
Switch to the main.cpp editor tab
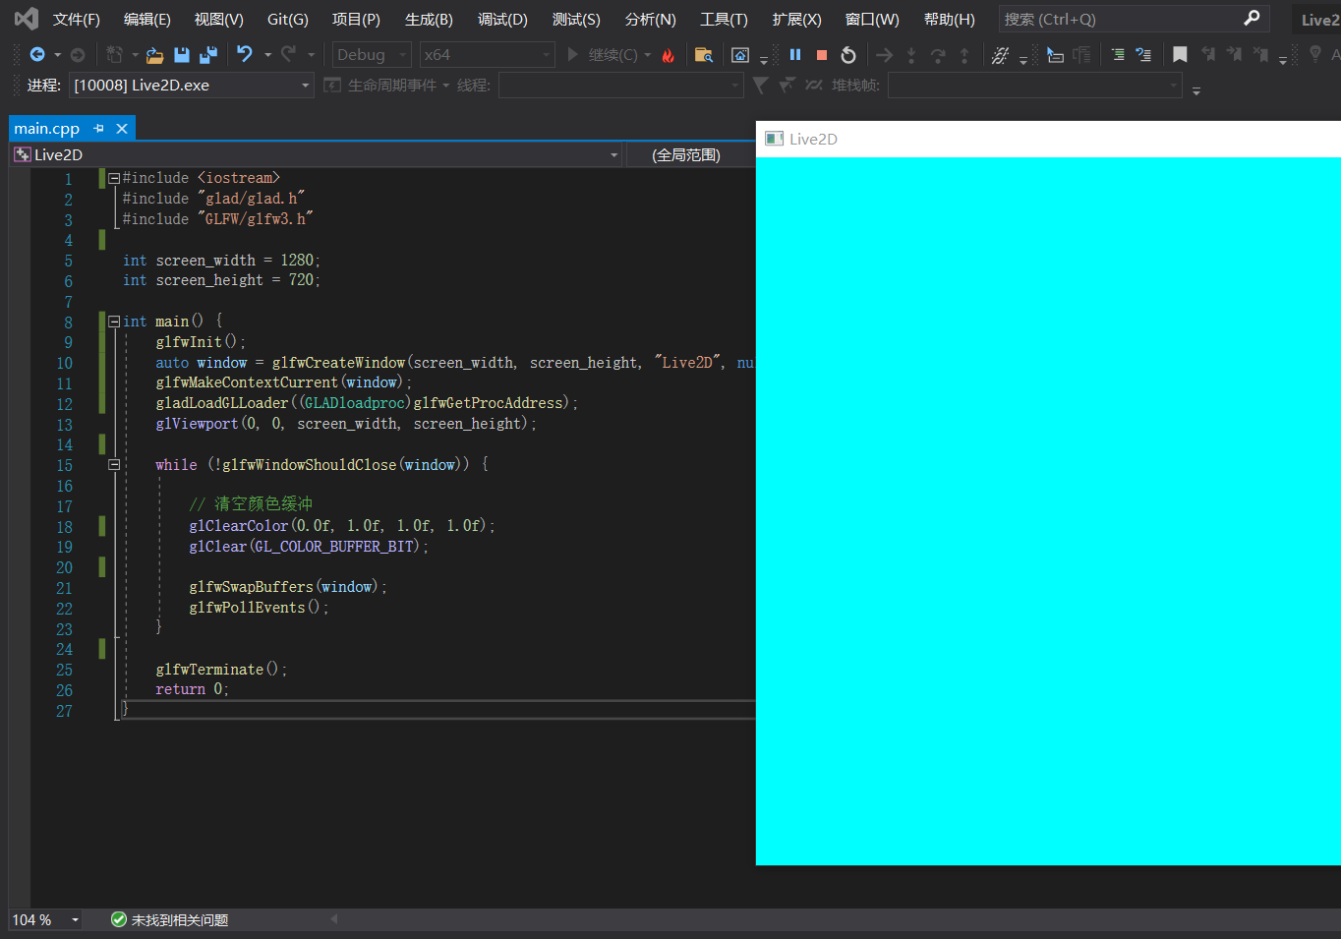click(x=47, y=129)
